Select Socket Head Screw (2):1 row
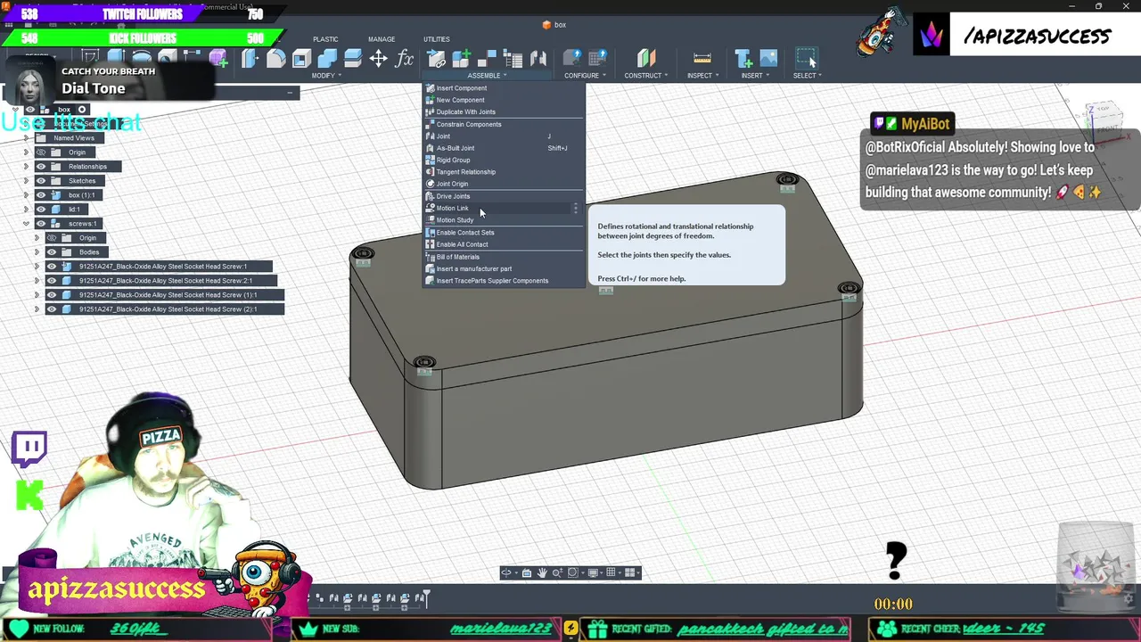This screenshot has height=642, width=1141. point(166,309)
